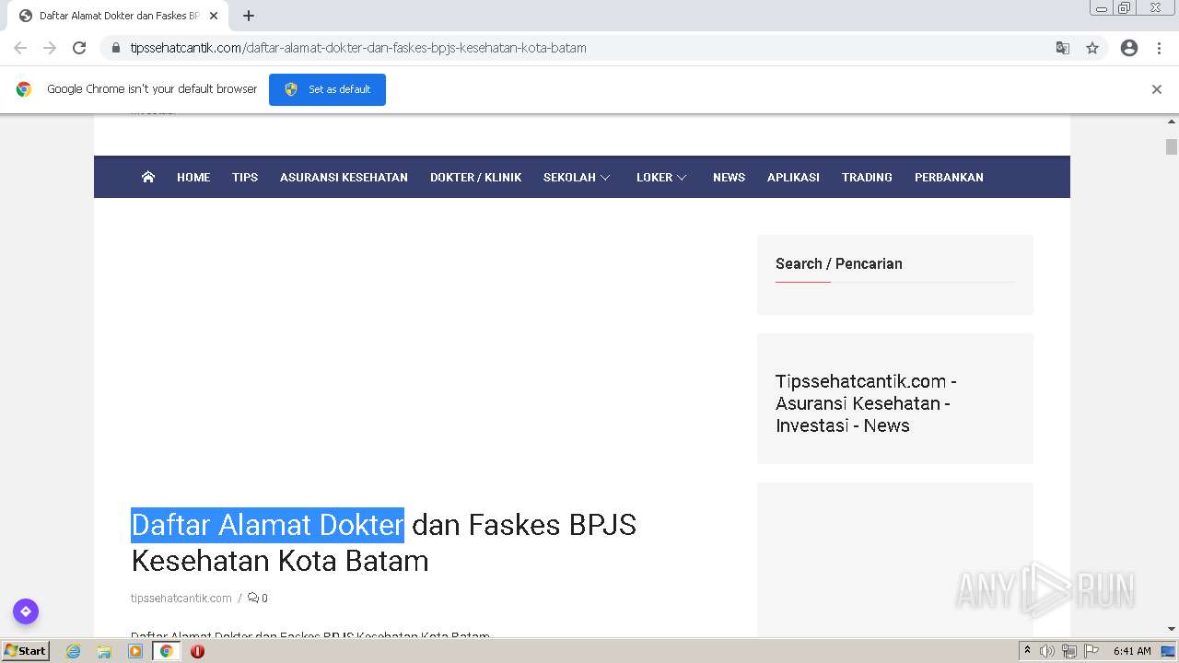Screen dimensions: 1179x663
Task: Click the article title heading
Action: click(384, 542)
